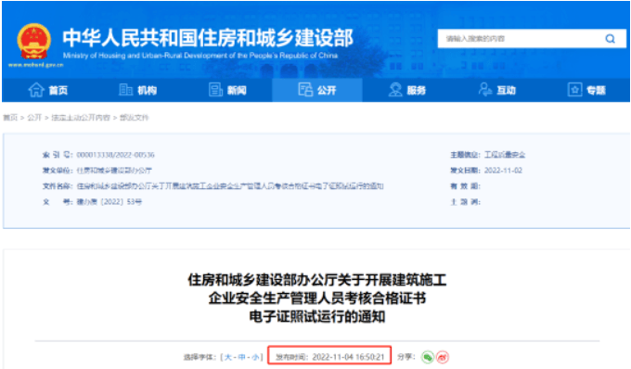Click issuing unit 住房和城乡建设部办公厅

coord(114,171)
